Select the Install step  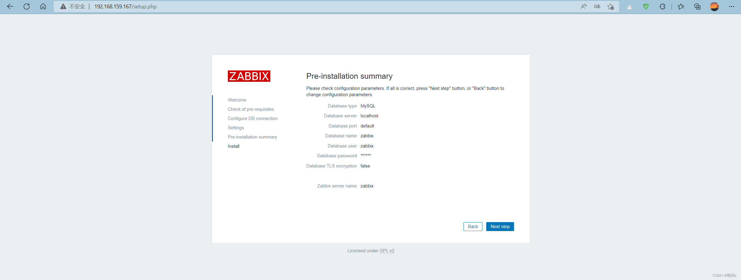pyautogui.click(x=234, y=146)
